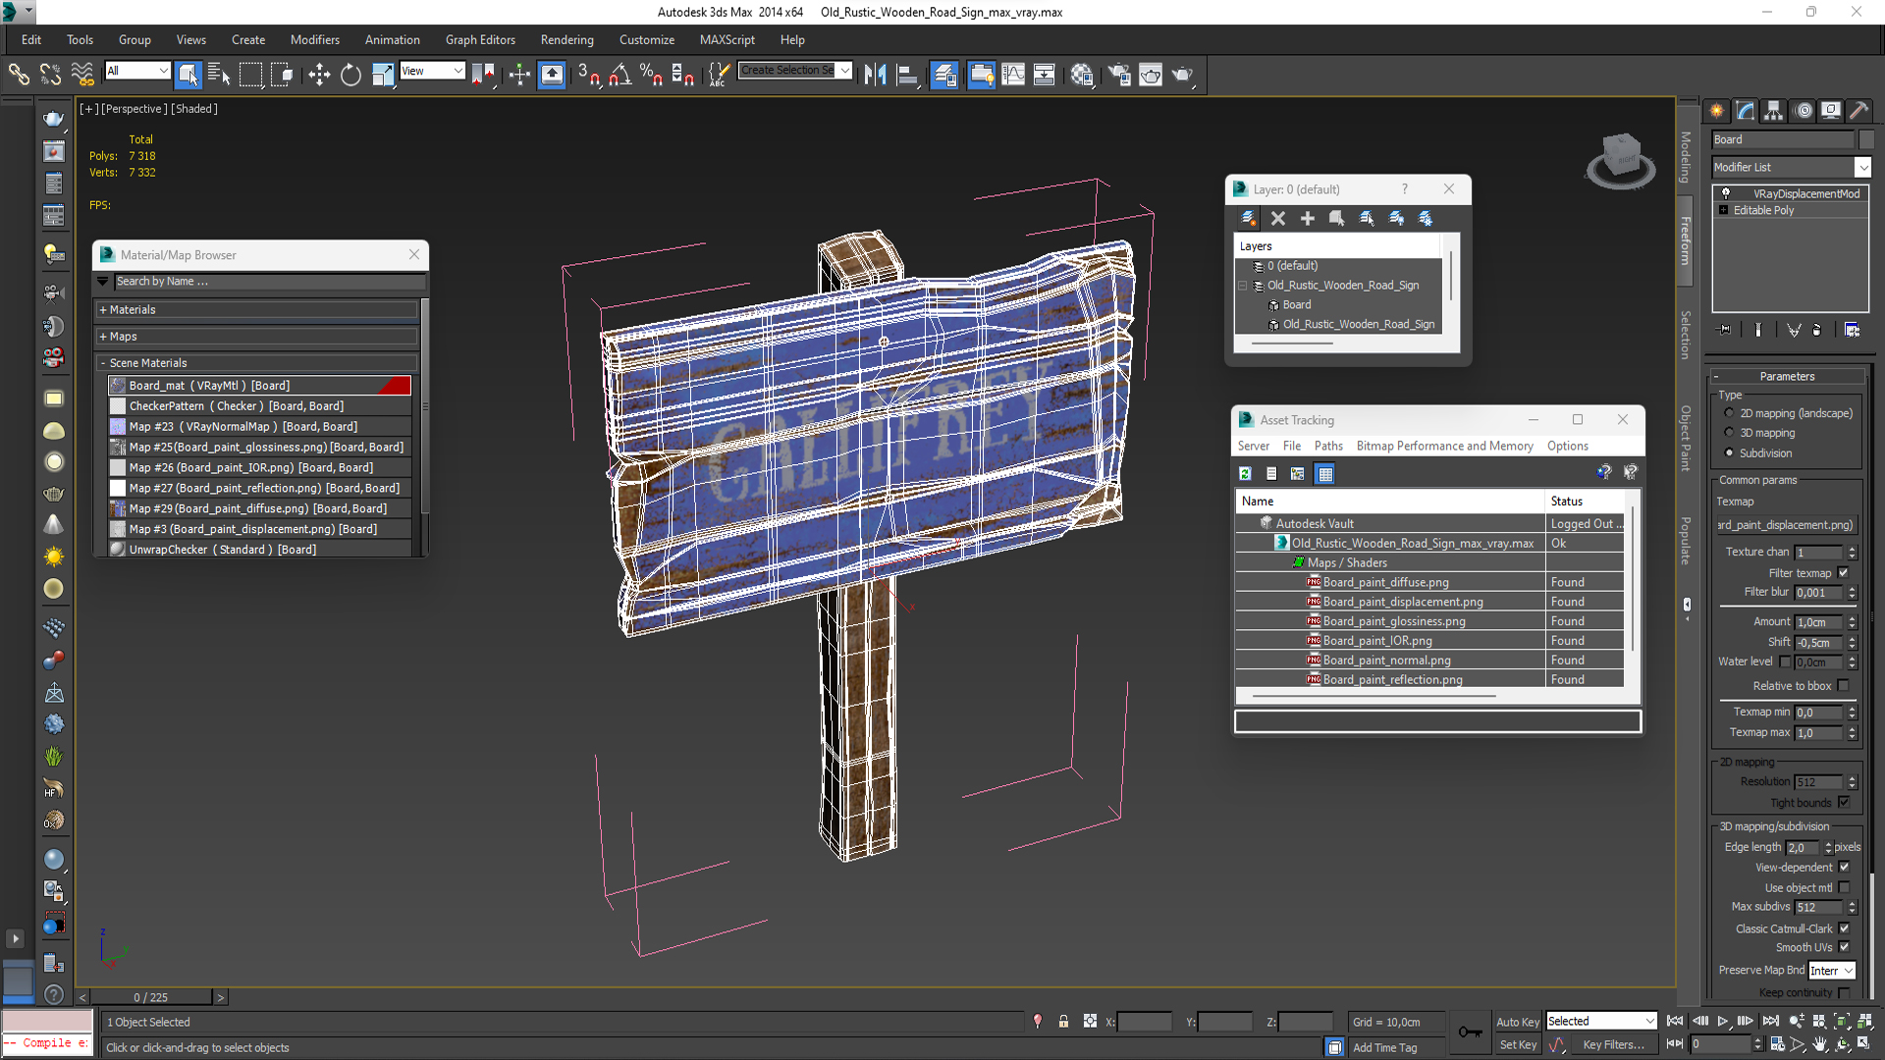Click Delete layer X icon in Layer dialog
The height and width of the screenshot is (1060, 1885).
pyautogui.click(x=1277, y=218)
